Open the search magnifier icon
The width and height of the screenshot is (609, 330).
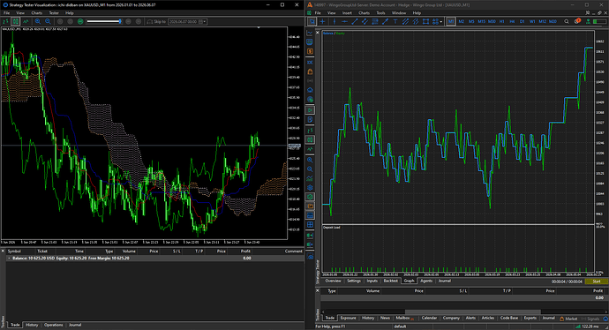point(567,22)
